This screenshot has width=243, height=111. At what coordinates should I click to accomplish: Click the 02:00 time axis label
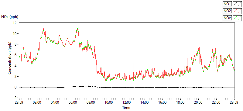pos(37,102)
